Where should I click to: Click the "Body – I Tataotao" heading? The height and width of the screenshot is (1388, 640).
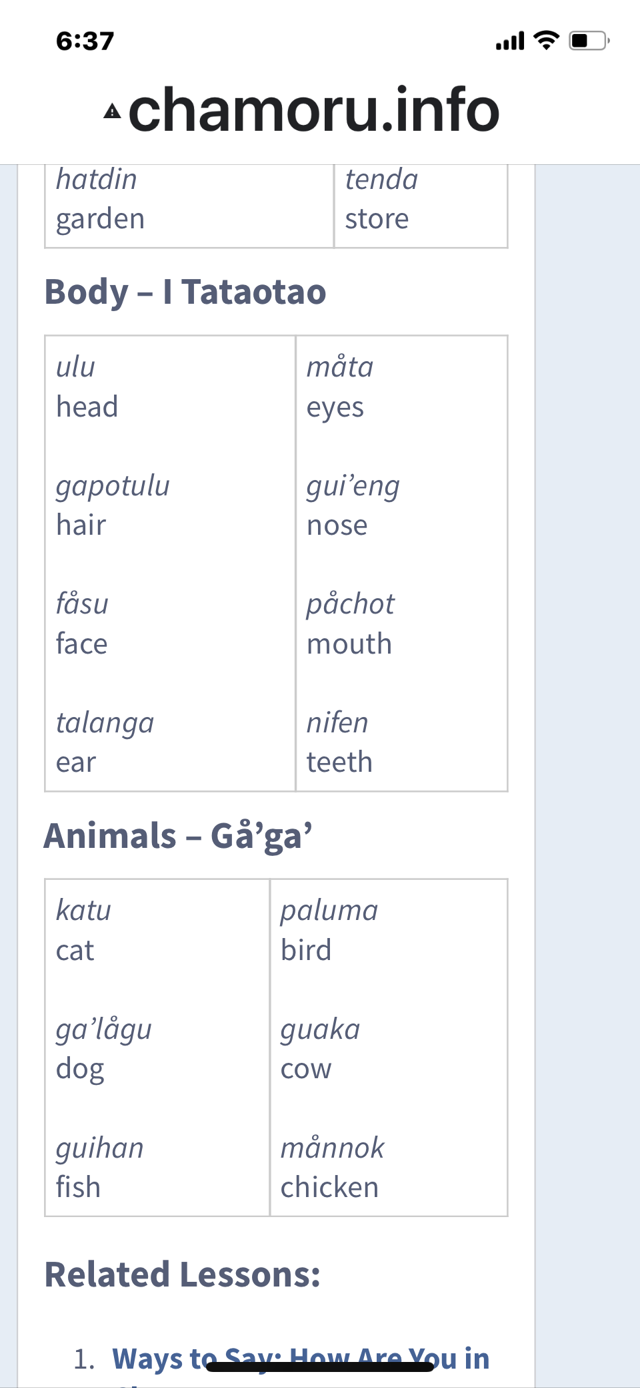[185, 292]
